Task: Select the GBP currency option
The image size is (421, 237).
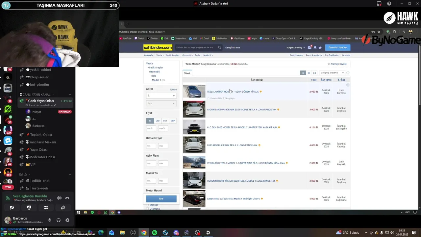Action: coord(173,121)
